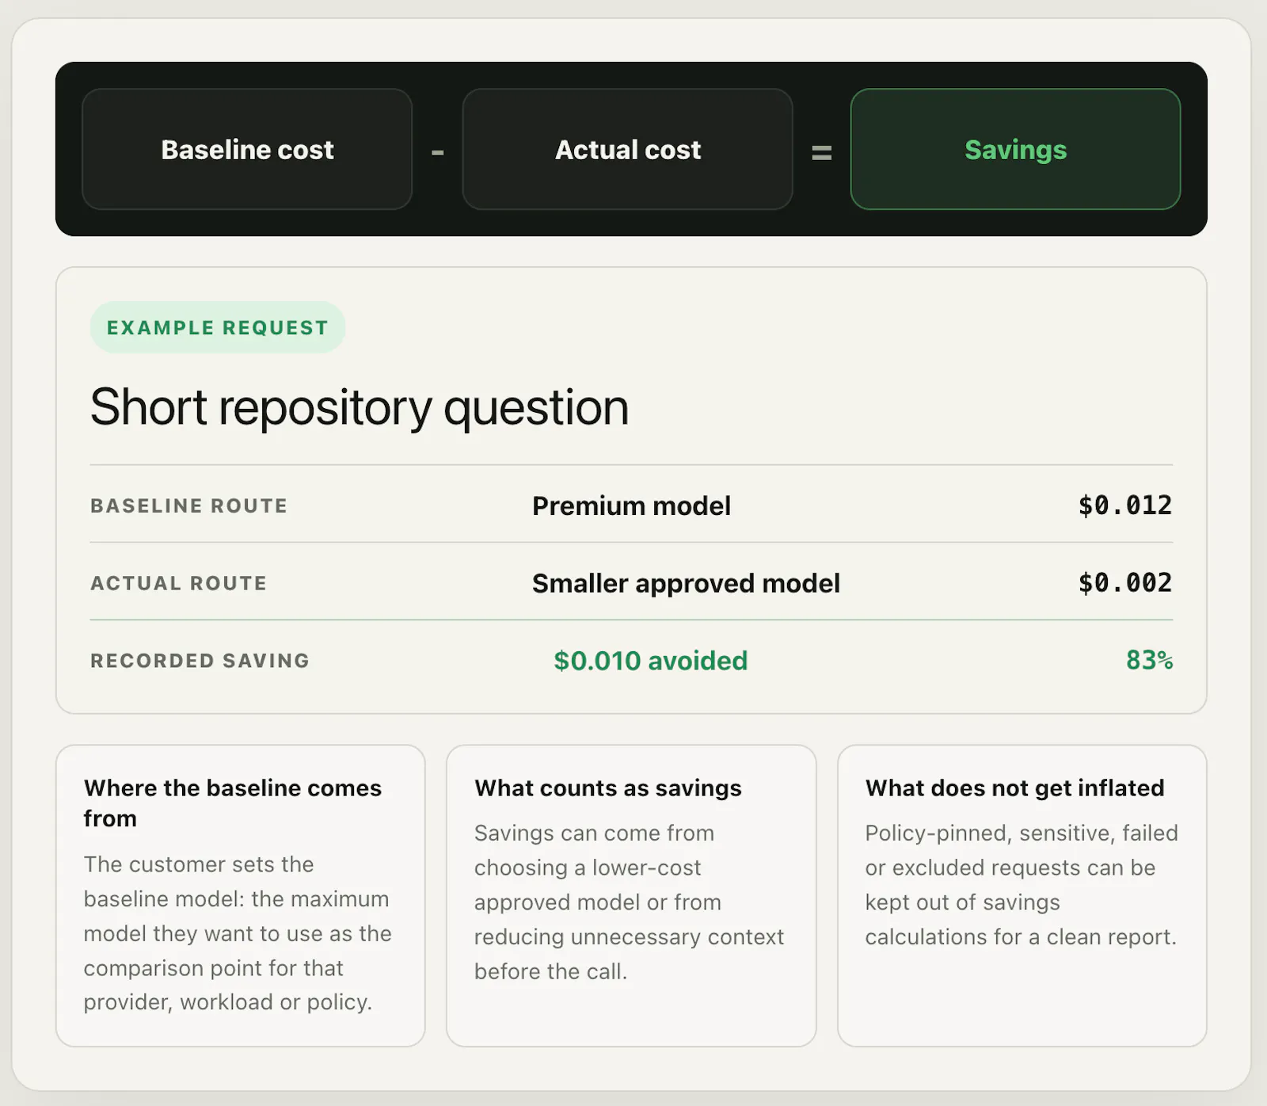Click the Savings can come from paragraph
Image resolution: width=1267 pixels, height=1106 pixels.
[x=629, y=902]
